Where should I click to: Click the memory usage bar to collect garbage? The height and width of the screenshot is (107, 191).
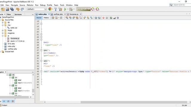click(84, 9)
